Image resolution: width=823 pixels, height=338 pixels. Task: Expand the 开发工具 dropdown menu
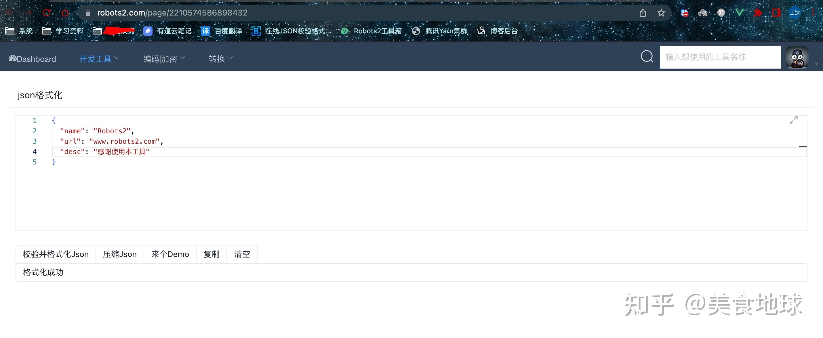tap(99, 59)
